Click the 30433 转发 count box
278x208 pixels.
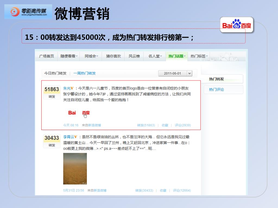[x=52, y=141]
